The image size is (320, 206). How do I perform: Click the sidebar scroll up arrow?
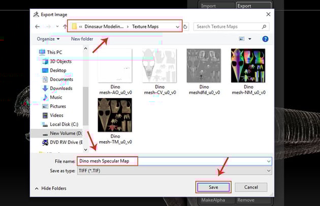pyautogui.click(x=86, y=49)
